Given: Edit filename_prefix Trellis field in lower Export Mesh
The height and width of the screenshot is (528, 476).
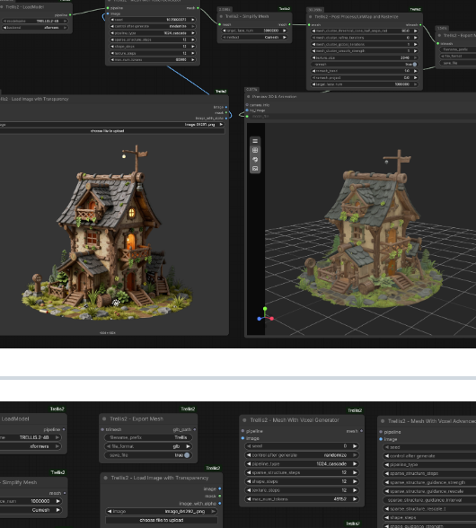Looking at the screenshot, I should [148, 437].
